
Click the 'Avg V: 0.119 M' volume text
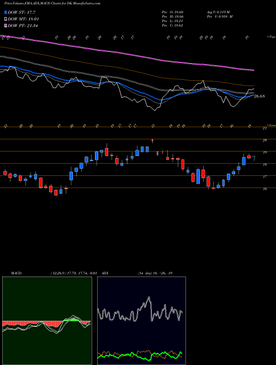coord(219,12)
